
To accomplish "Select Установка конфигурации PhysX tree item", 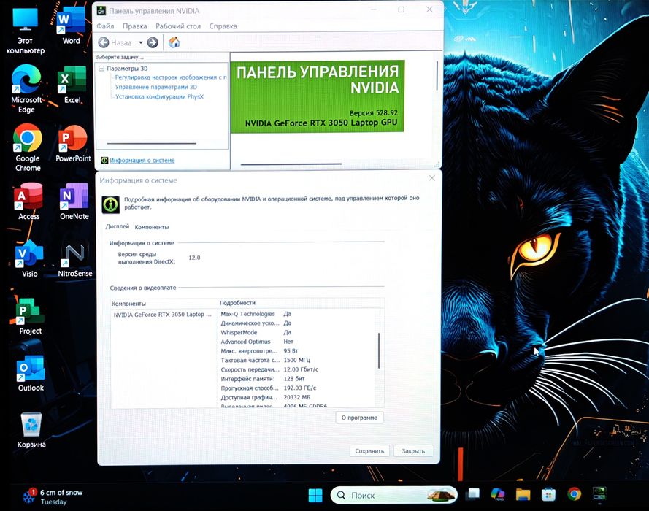I will click(159, 96).
